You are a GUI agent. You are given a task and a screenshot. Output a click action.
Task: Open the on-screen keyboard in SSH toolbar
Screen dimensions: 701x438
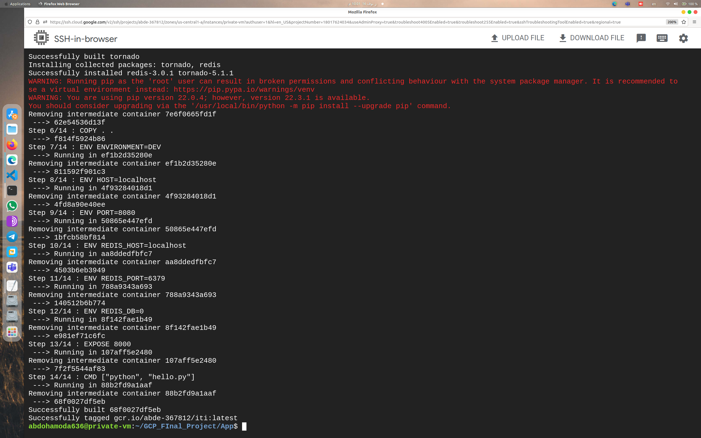coord(662,38)
